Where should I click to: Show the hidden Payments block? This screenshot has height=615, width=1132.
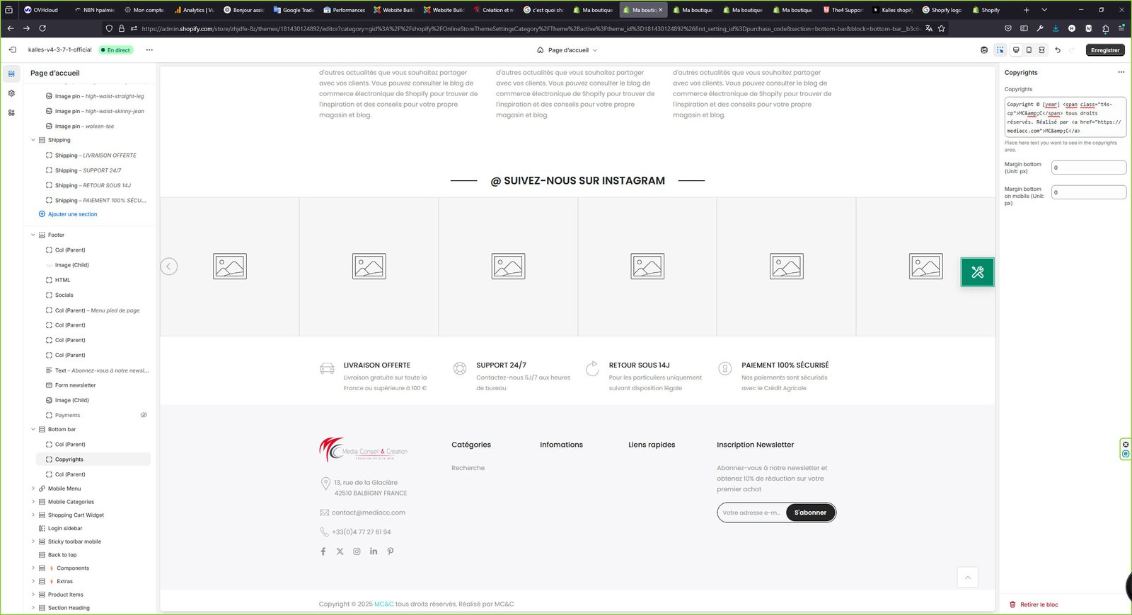pos(144,415)
